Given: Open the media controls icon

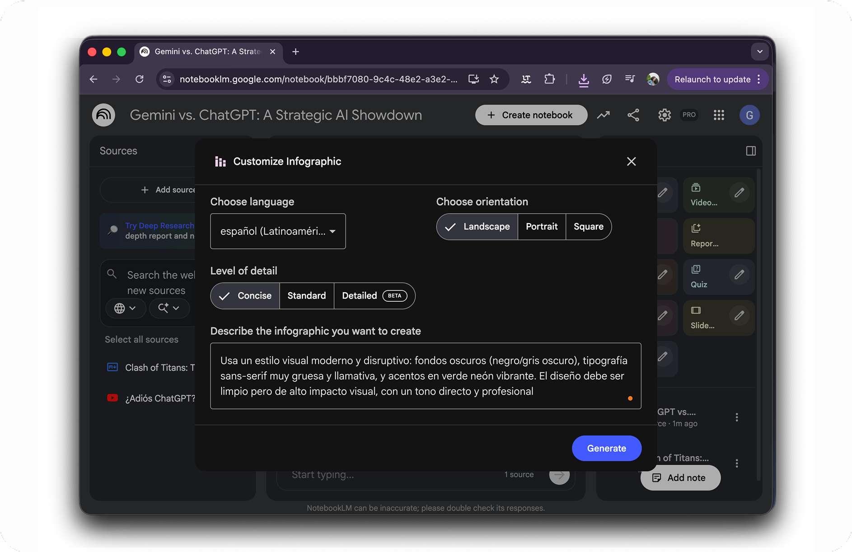Looking at the screenshot, I should [630, 80].
